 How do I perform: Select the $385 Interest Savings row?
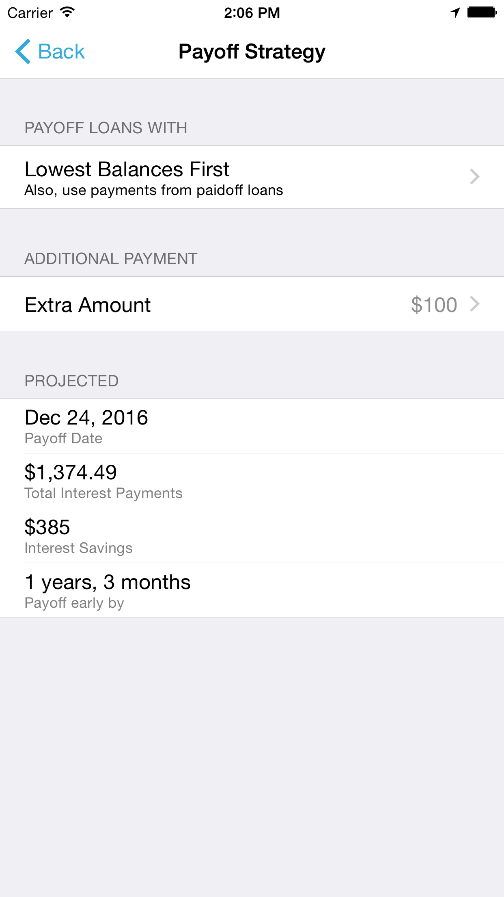[252, 535]
